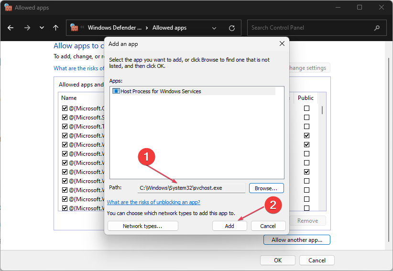Click Allow another app... button
393x271 pixels.
click(297, 240)
